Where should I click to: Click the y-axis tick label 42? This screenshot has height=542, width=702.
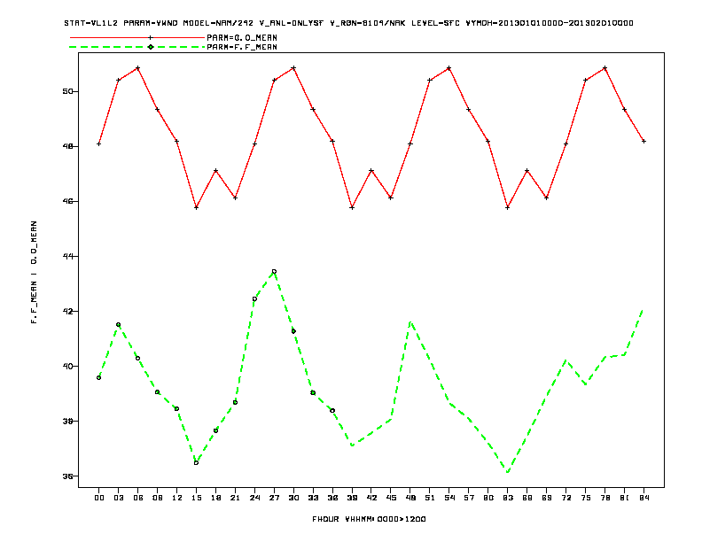pos(67,311)
